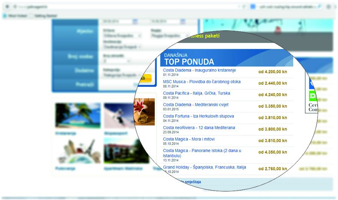Click the world landmarks travel thumbnail
The width and height of the screenshot is (338, 200).
[77, 151]
